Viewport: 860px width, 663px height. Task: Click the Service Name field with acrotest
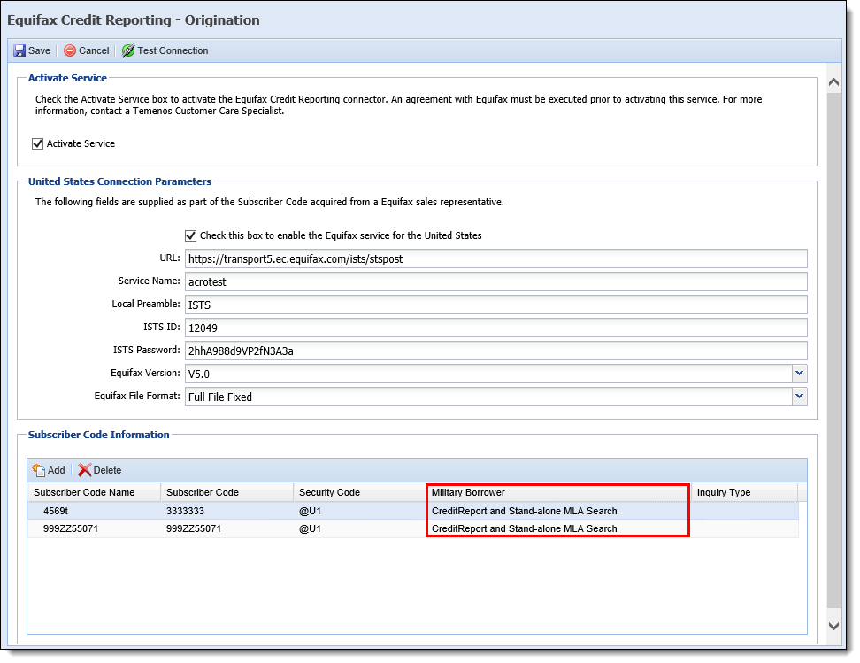pos(495,281)
